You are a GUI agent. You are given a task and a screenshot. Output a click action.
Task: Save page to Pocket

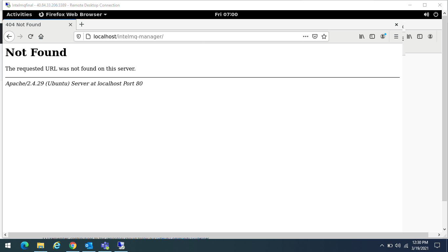(x=315, y=36)
